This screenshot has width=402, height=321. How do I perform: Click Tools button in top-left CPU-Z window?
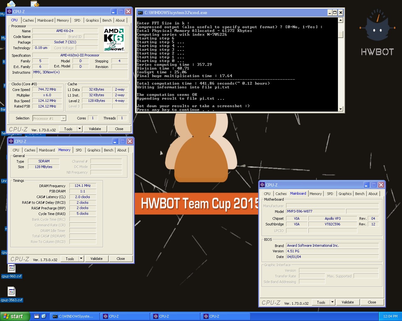coord(68,129)
